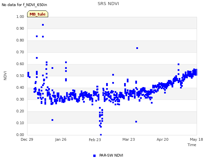Click the 0.70 y-axis tick label

20,52
